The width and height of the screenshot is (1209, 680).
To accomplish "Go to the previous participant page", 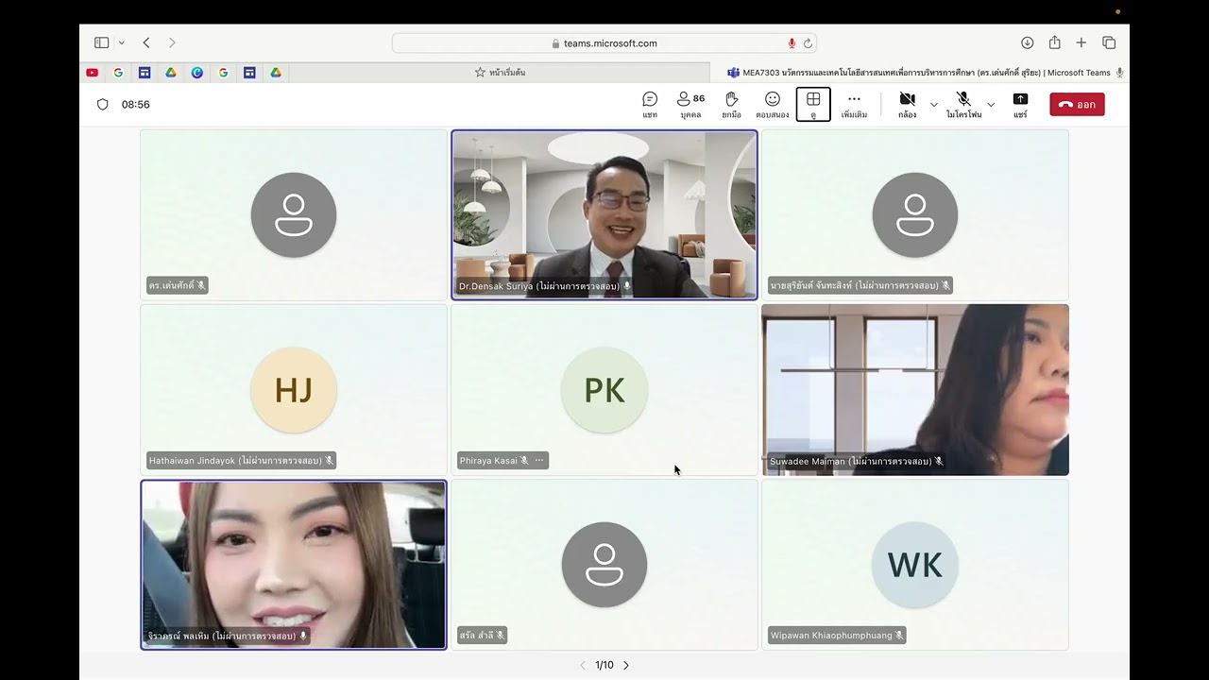I will (x=583, y=665).
